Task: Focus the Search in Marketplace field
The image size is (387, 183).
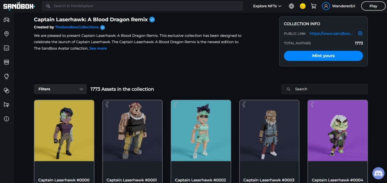Action: (142, 6)
